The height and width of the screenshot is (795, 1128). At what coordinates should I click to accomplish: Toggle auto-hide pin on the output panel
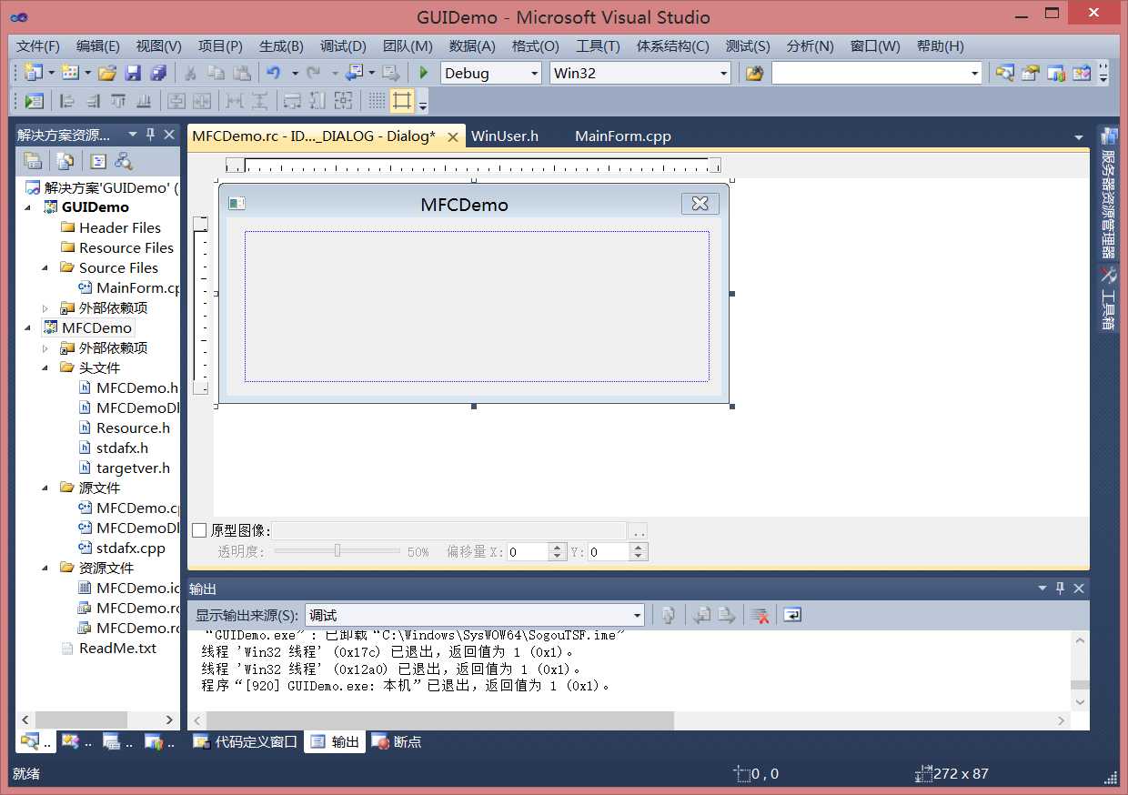click(1060, 589)
